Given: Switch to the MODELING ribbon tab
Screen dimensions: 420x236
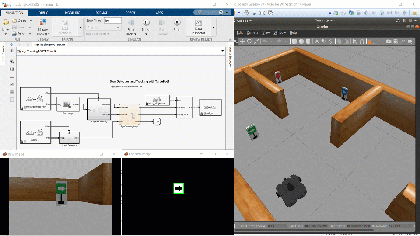Looking at the screenshot, I should (73, 13).
